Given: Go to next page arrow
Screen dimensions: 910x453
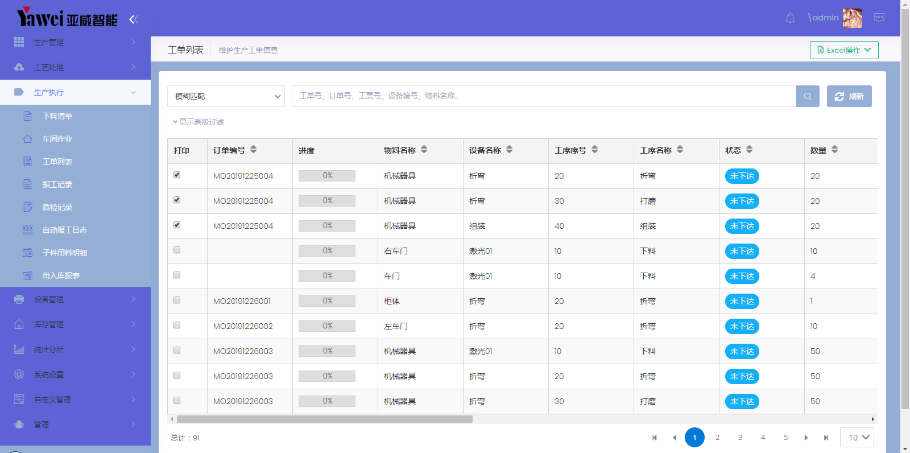Looking at the screenshot, I should (x=806, y=438).
